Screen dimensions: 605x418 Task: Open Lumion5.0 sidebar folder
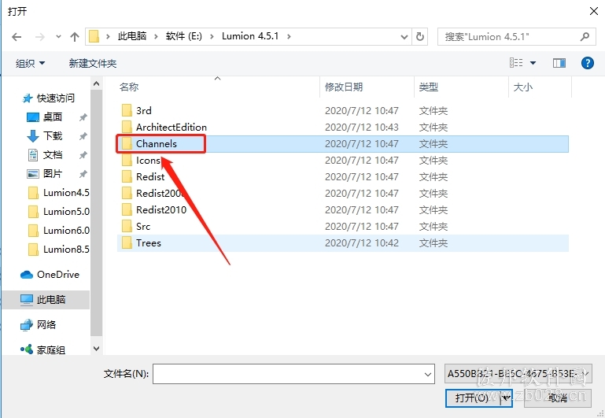pos(59,212)
